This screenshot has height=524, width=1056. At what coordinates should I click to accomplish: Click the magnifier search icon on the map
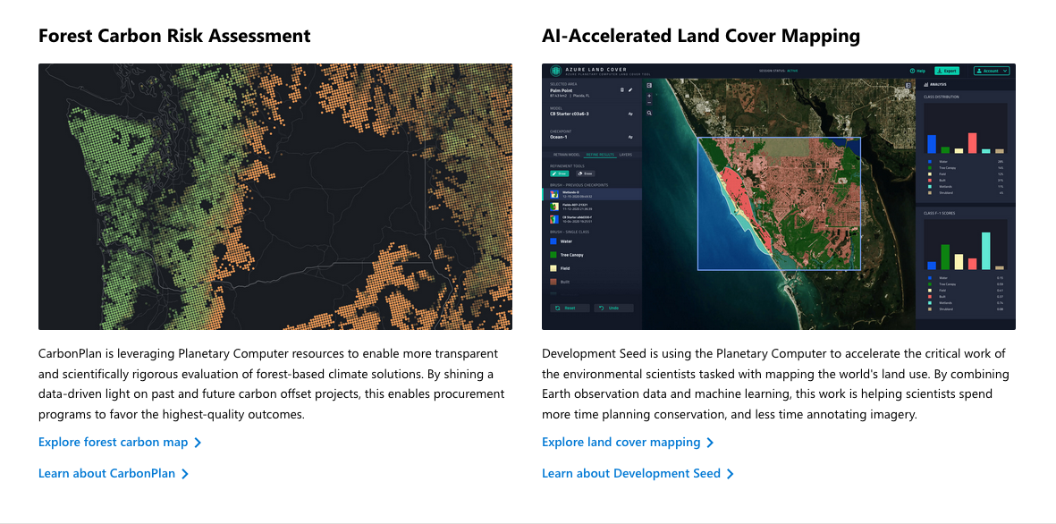[x=649, y=113]
